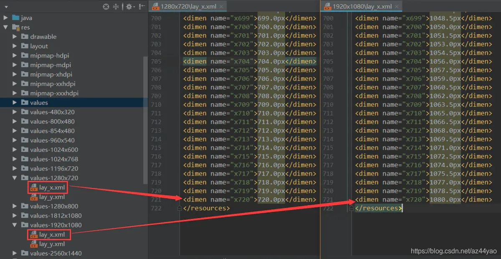Screen dimensions: 501x259
Task: Switch to the 1280x720\lay_x.xml tab
Action: click(188, 6)
